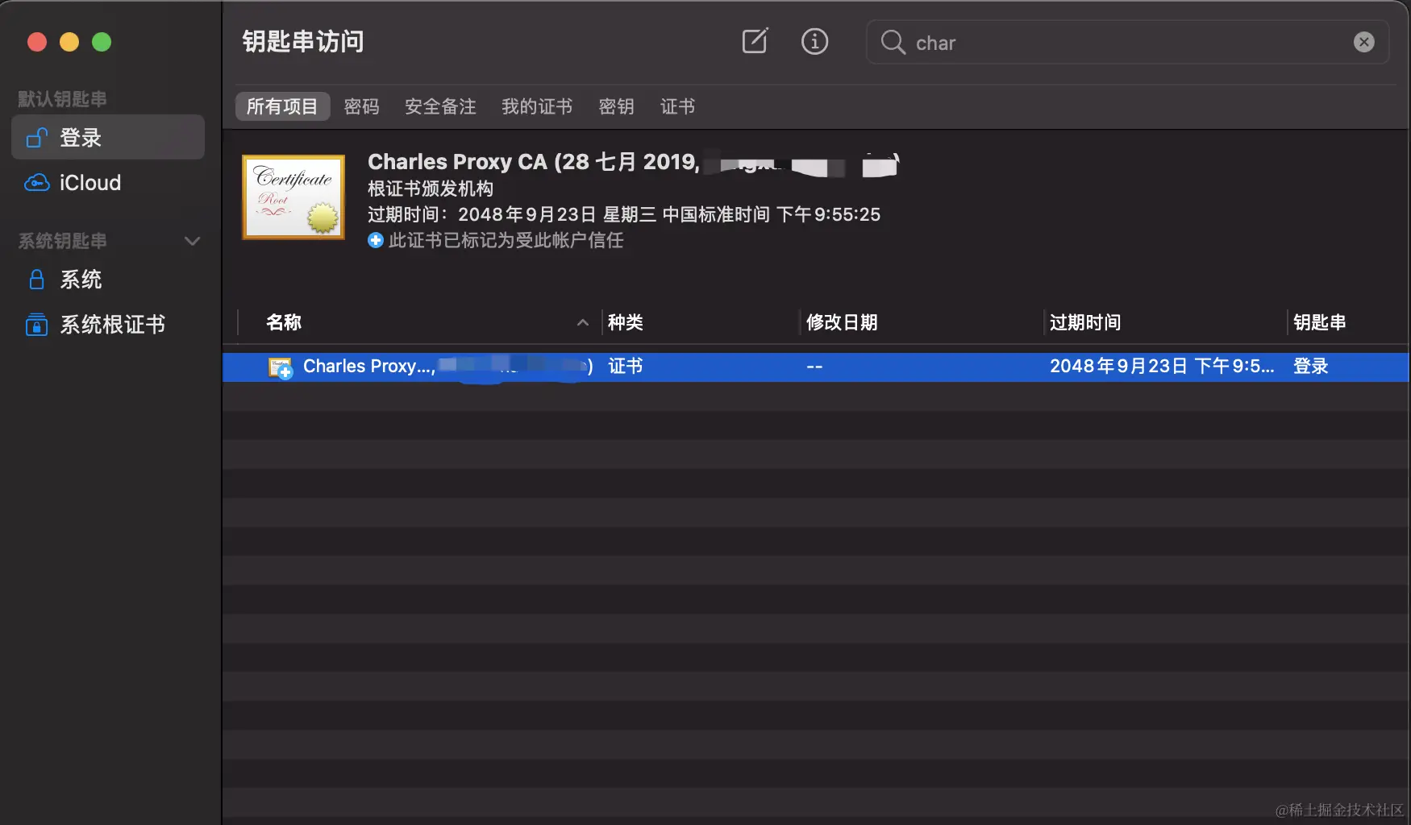Select the 系统 keychain in sidebar
This screenshot has height=825, width=1411.
108,280
